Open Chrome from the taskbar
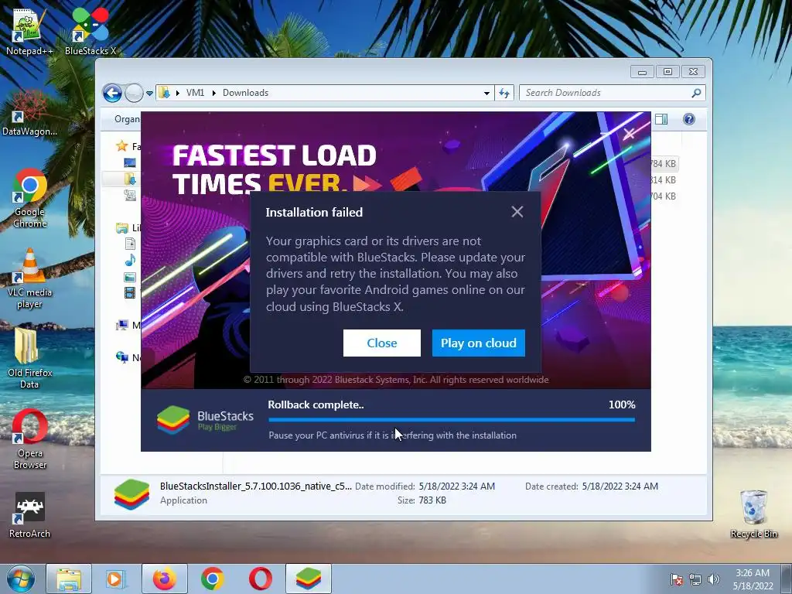This screenshot has height=594, width=792. (x=212, y=579)
